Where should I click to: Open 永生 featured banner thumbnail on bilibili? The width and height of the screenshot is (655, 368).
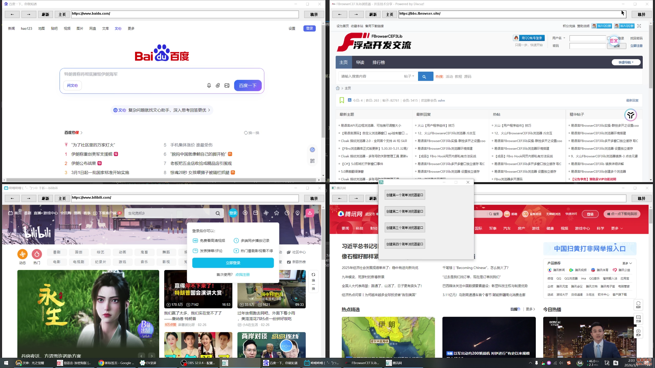[88, 314]
